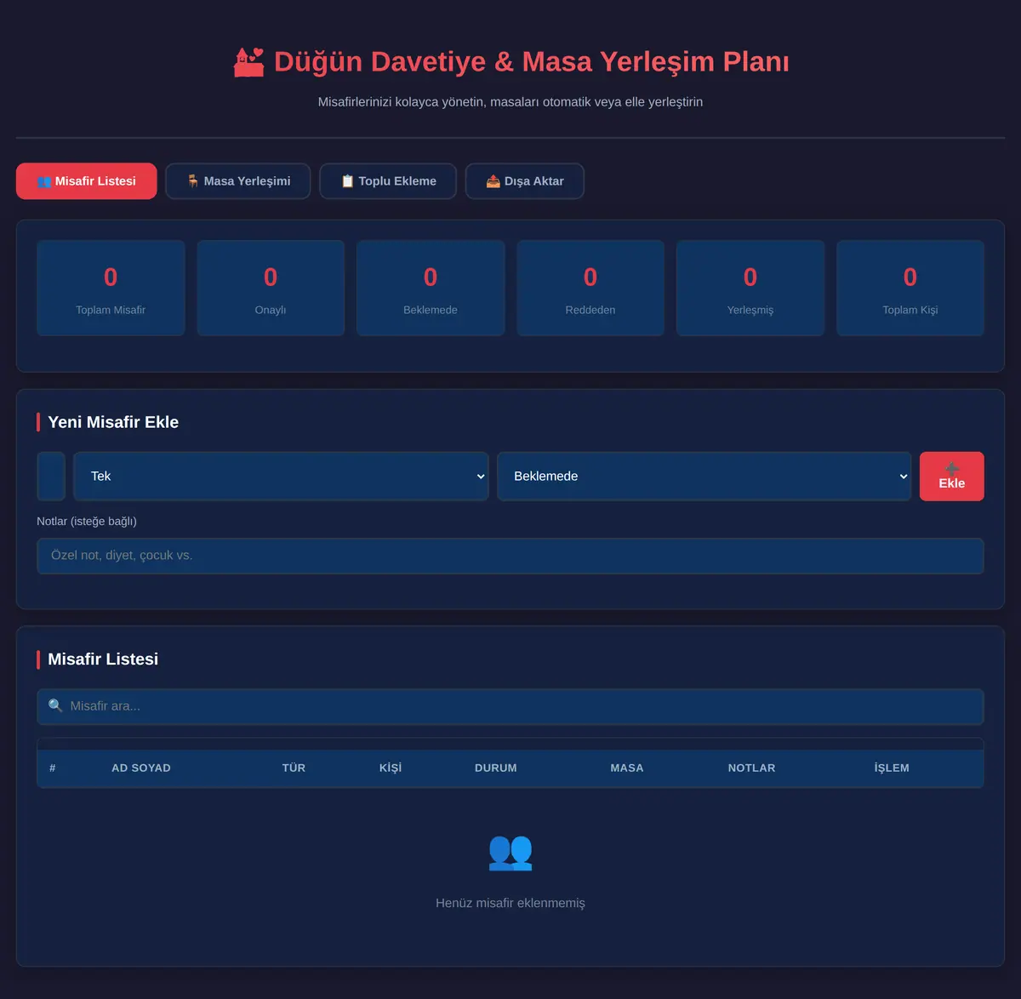Click the wedding icon beside the page title
The image size is (1021, 999).
(248, 62)
